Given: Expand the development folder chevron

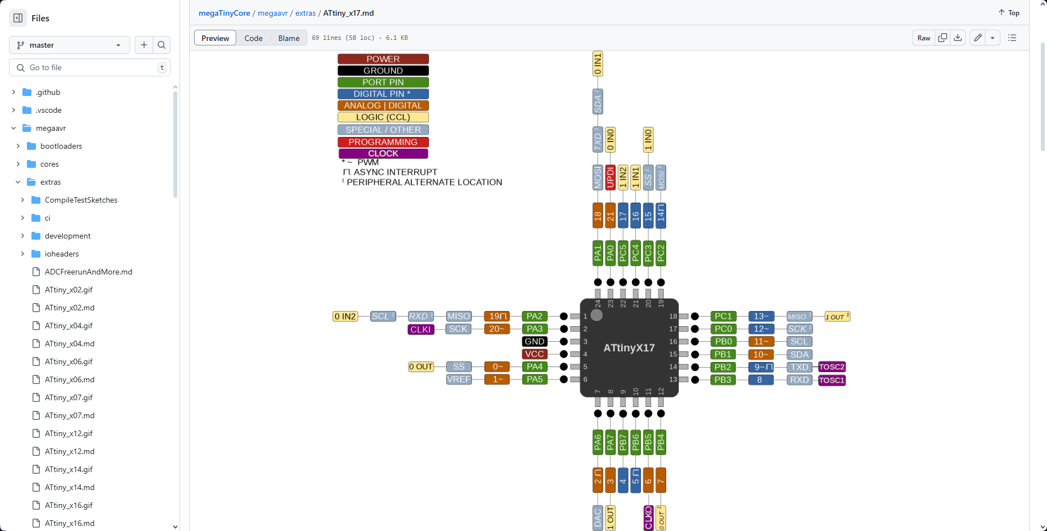Looking at the screenshot, I should [x=22, y=236].
